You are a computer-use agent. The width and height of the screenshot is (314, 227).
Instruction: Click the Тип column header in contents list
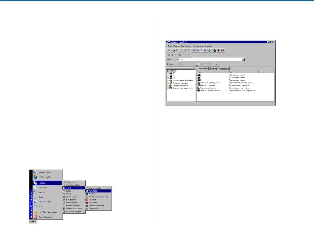243,72
